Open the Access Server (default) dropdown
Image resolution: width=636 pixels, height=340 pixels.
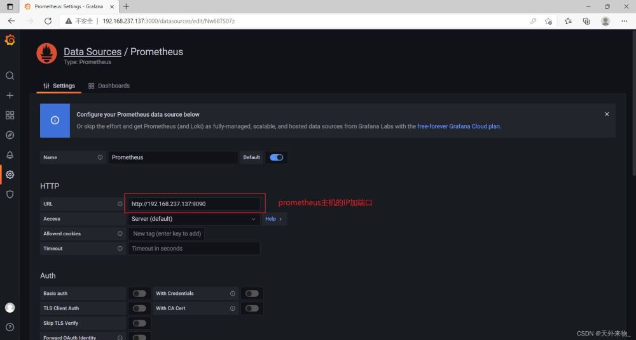[193, 219]
